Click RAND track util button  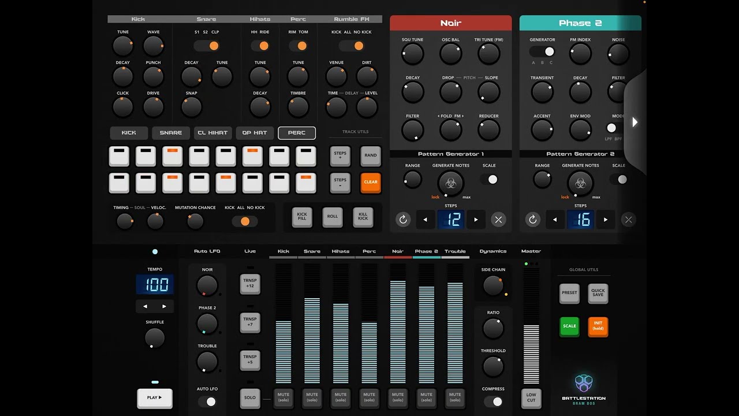coord(371,155)
